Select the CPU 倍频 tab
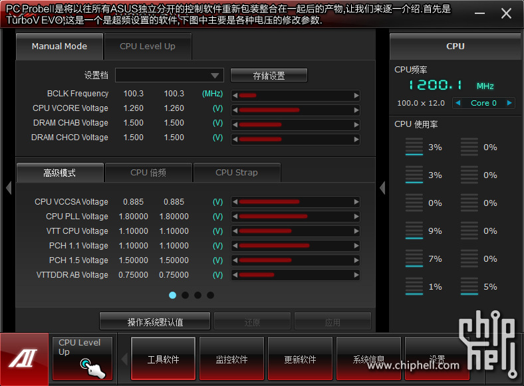 (x=148, y=173)
